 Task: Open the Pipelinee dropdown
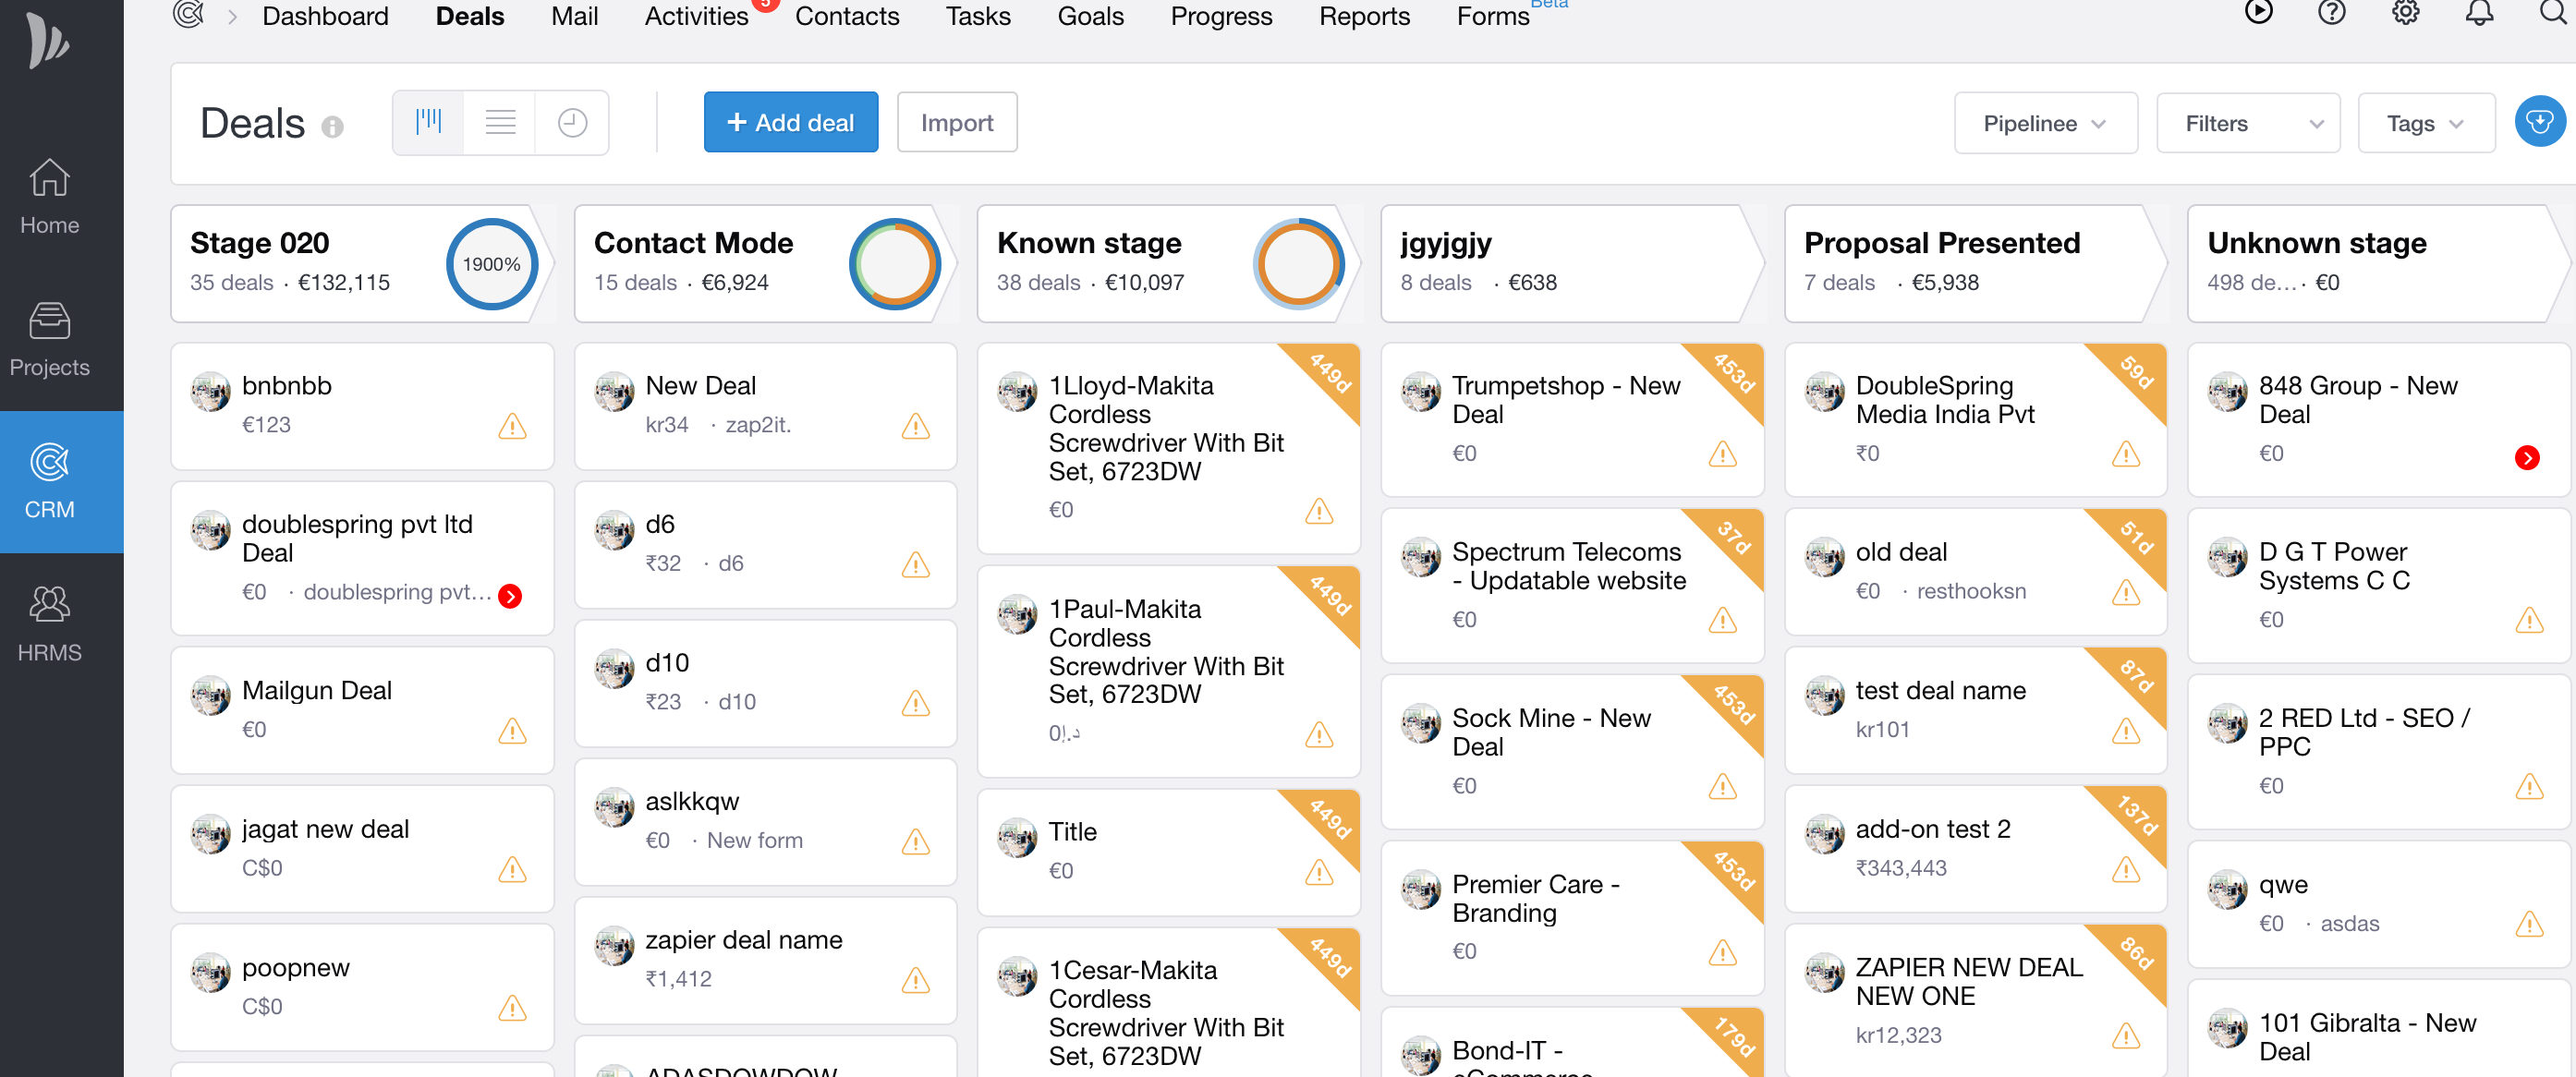(2045, 123)
